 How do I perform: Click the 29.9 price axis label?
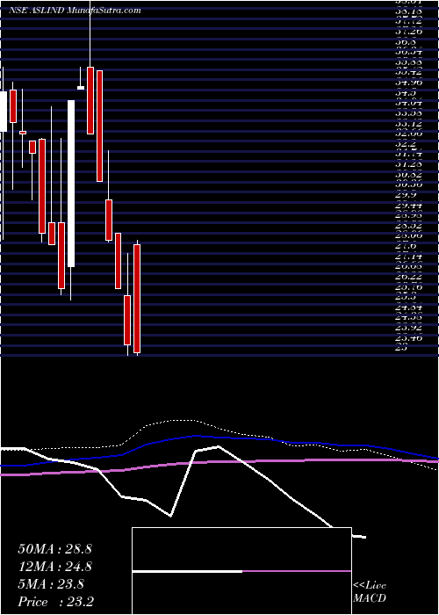tap(407, 195)
